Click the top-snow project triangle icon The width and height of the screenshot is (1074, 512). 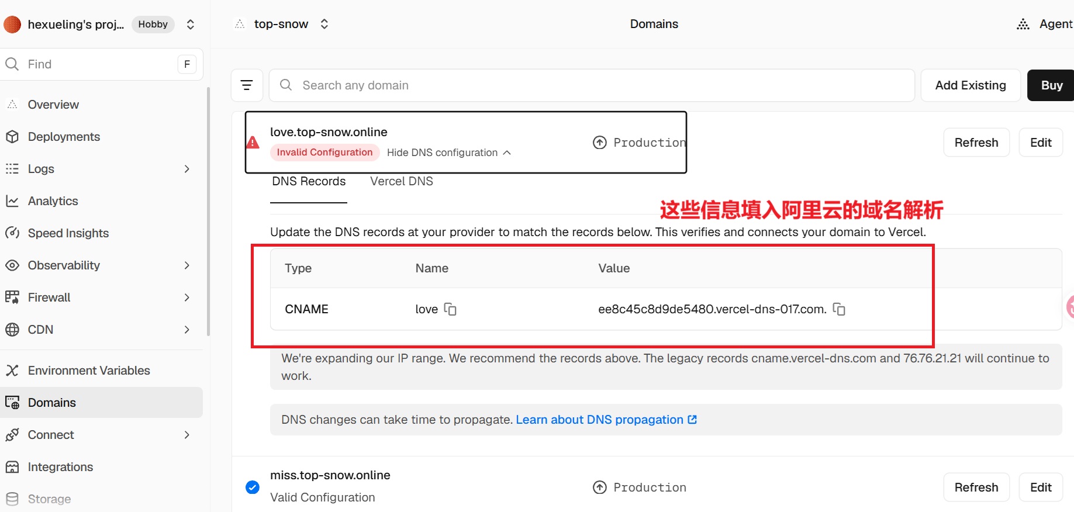pos(240,24)
